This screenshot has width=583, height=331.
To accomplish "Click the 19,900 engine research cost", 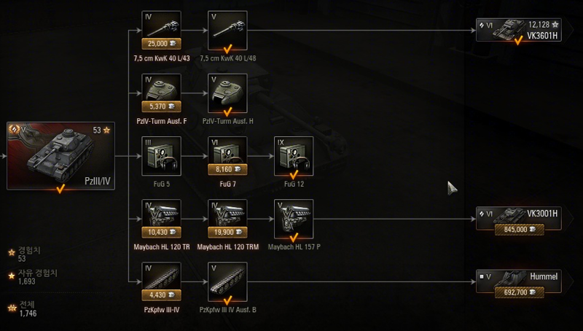I will [227, 232].
